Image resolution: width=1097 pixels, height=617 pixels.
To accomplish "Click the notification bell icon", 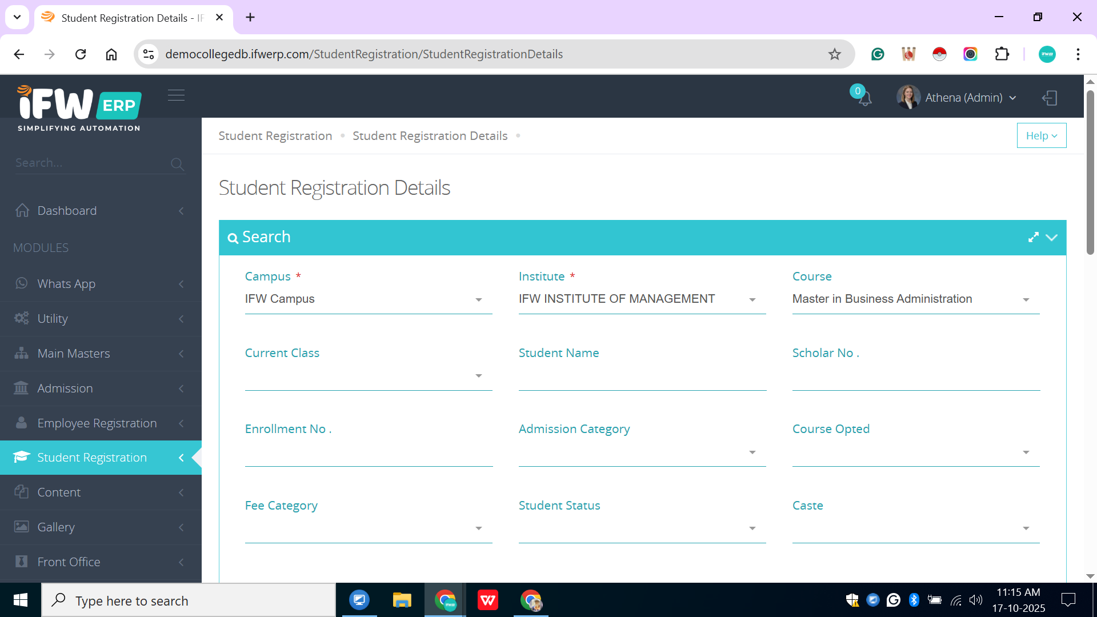I will [864, 98].
